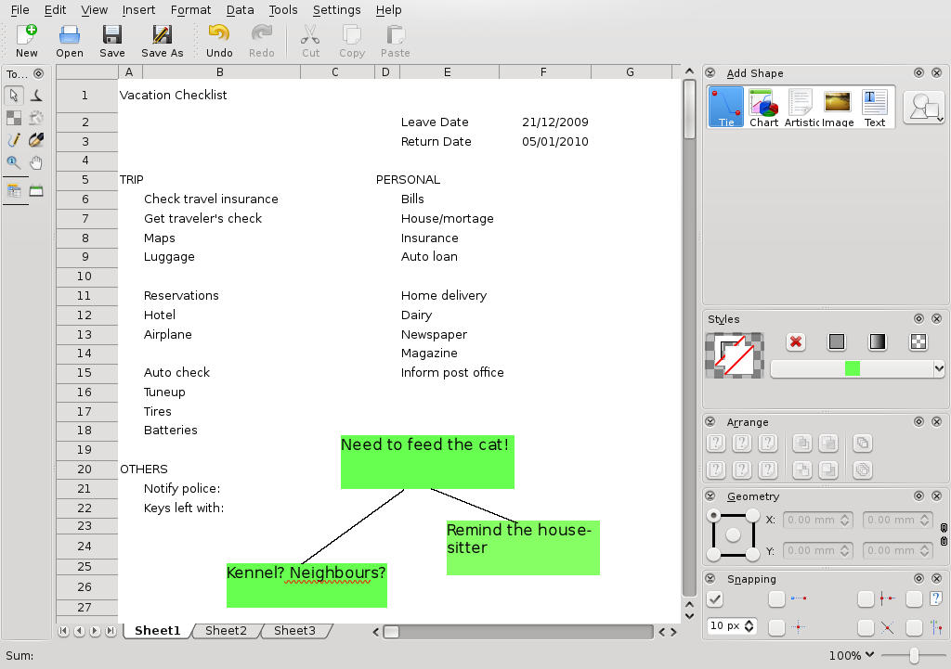Open the zoom percentage dropdown

coord(852,655)
